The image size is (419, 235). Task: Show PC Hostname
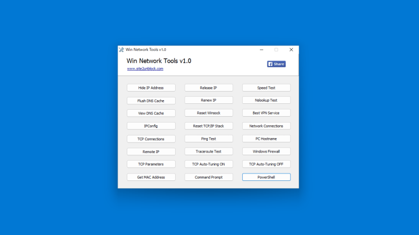[266, 139]
